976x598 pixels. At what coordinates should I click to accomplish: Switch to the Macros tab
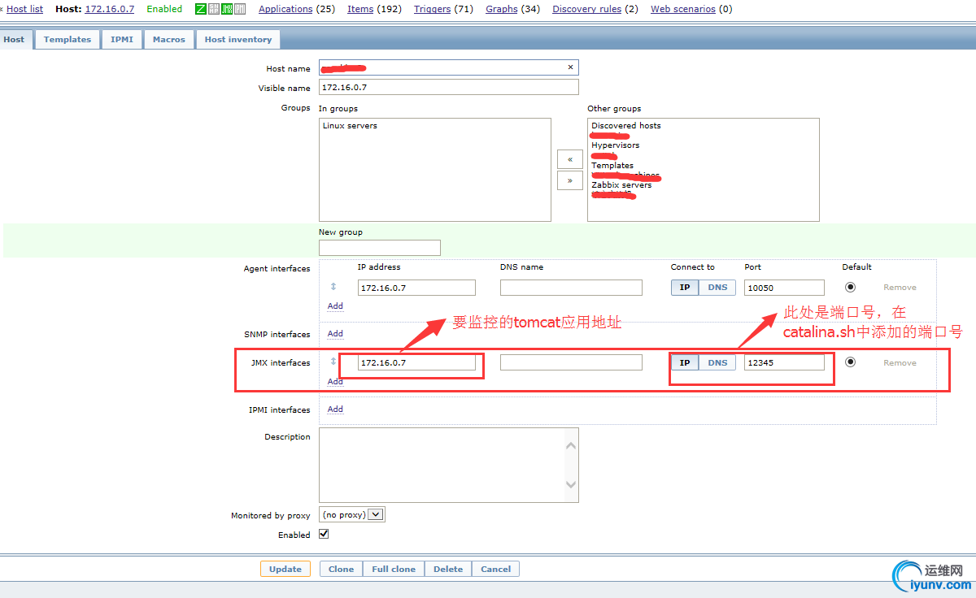[x=169, y=39]
